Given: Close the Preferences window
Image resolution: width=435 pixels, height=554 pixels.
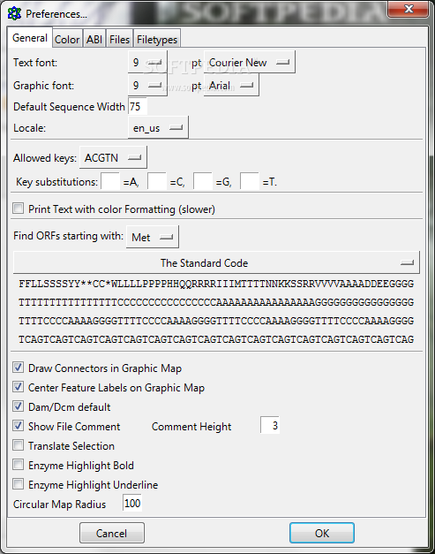Looking at the screenshot, I should (409, 9).
